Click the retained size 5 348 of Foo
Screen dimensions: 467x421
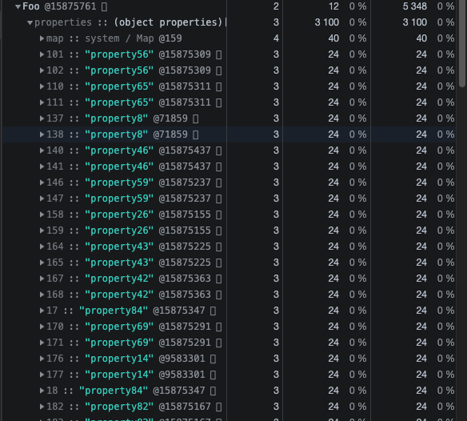point(414,6)
